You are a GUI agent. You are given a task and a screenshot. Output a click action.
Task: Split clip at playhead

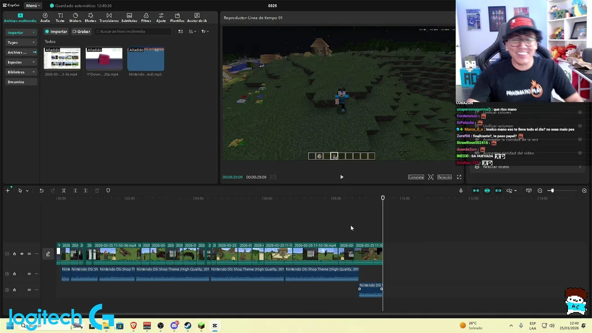pos(64,191)
